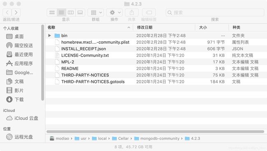Select THIRD-PARTY-NOTICES.gotools file
267x151 pixels.
tap(157, 82)
